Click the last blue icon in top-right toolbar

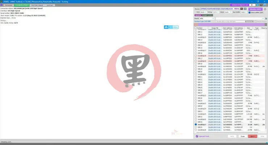[x=265, y=5]
